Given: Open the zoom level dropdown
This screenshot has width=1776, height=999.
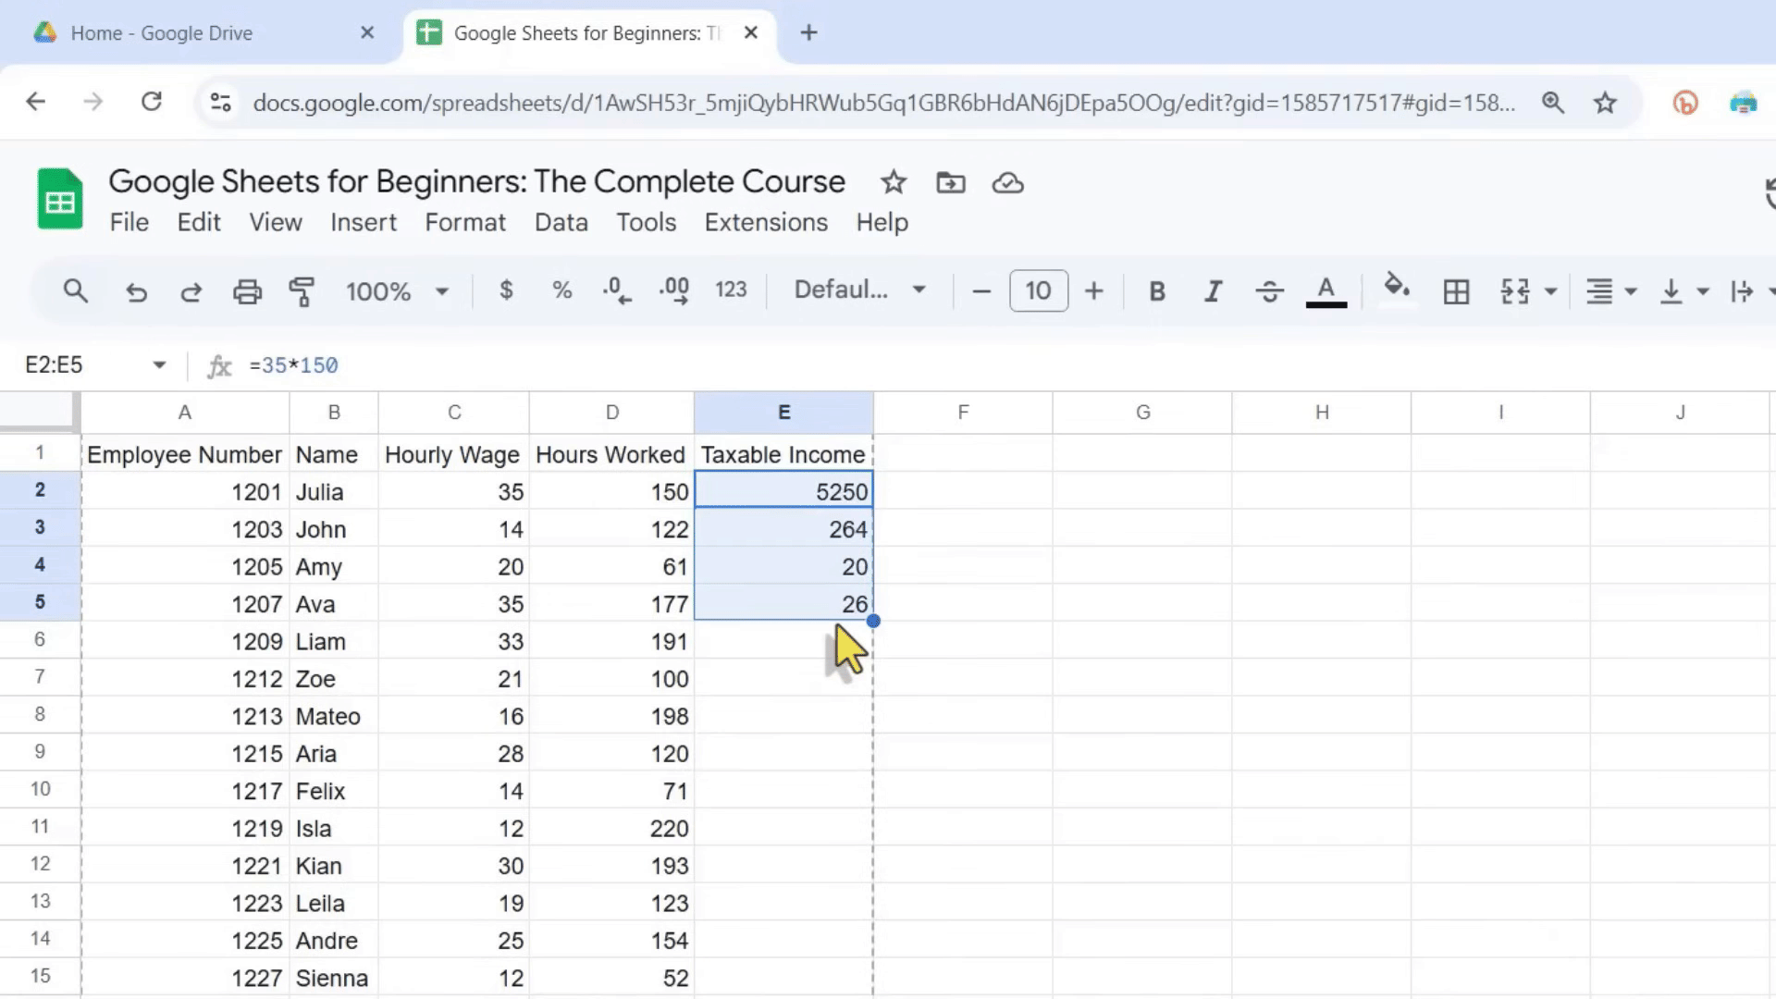Looking at the screenshot, I should point(396,290).
